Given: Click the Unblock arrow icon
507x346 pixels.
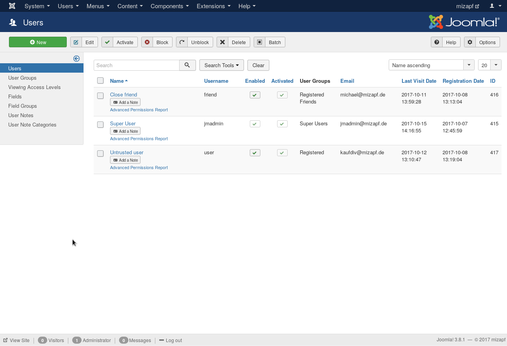Looking at the screenshot, I should point(182,42).
